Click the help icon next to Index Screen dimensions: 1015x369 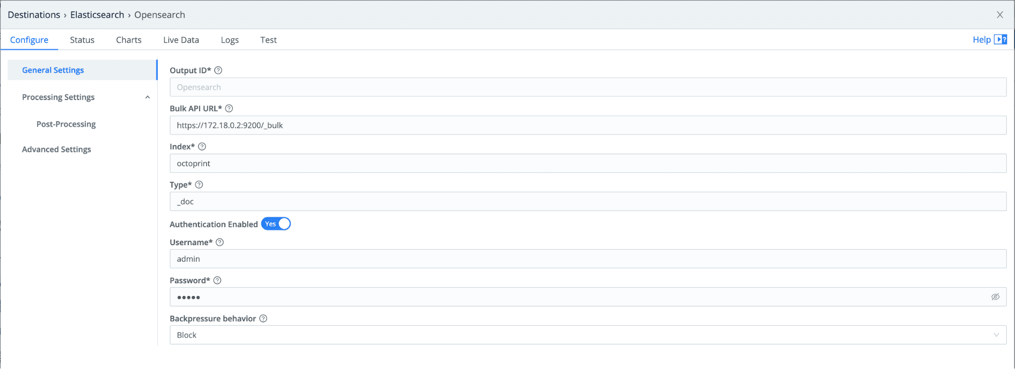pyautogui.click(x=202, y=147)
